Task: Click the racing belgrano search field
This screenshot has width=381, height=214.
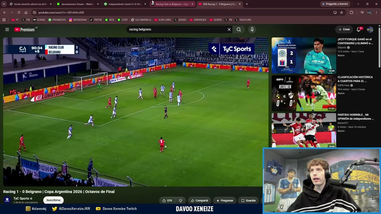Action: pyautogui.click(x=177, y=29)
